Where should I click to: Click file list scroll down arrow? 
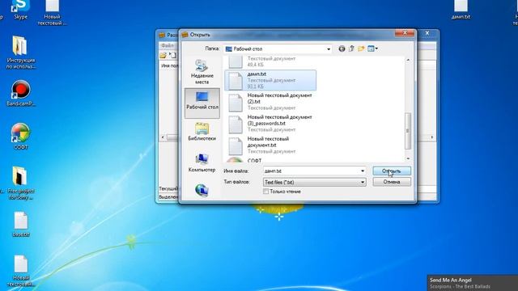tap(408, 158)
